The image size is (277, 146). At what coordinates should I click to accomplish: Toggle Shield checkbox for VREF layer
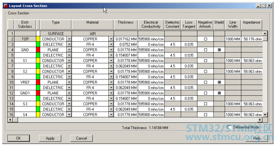[219, 82]
